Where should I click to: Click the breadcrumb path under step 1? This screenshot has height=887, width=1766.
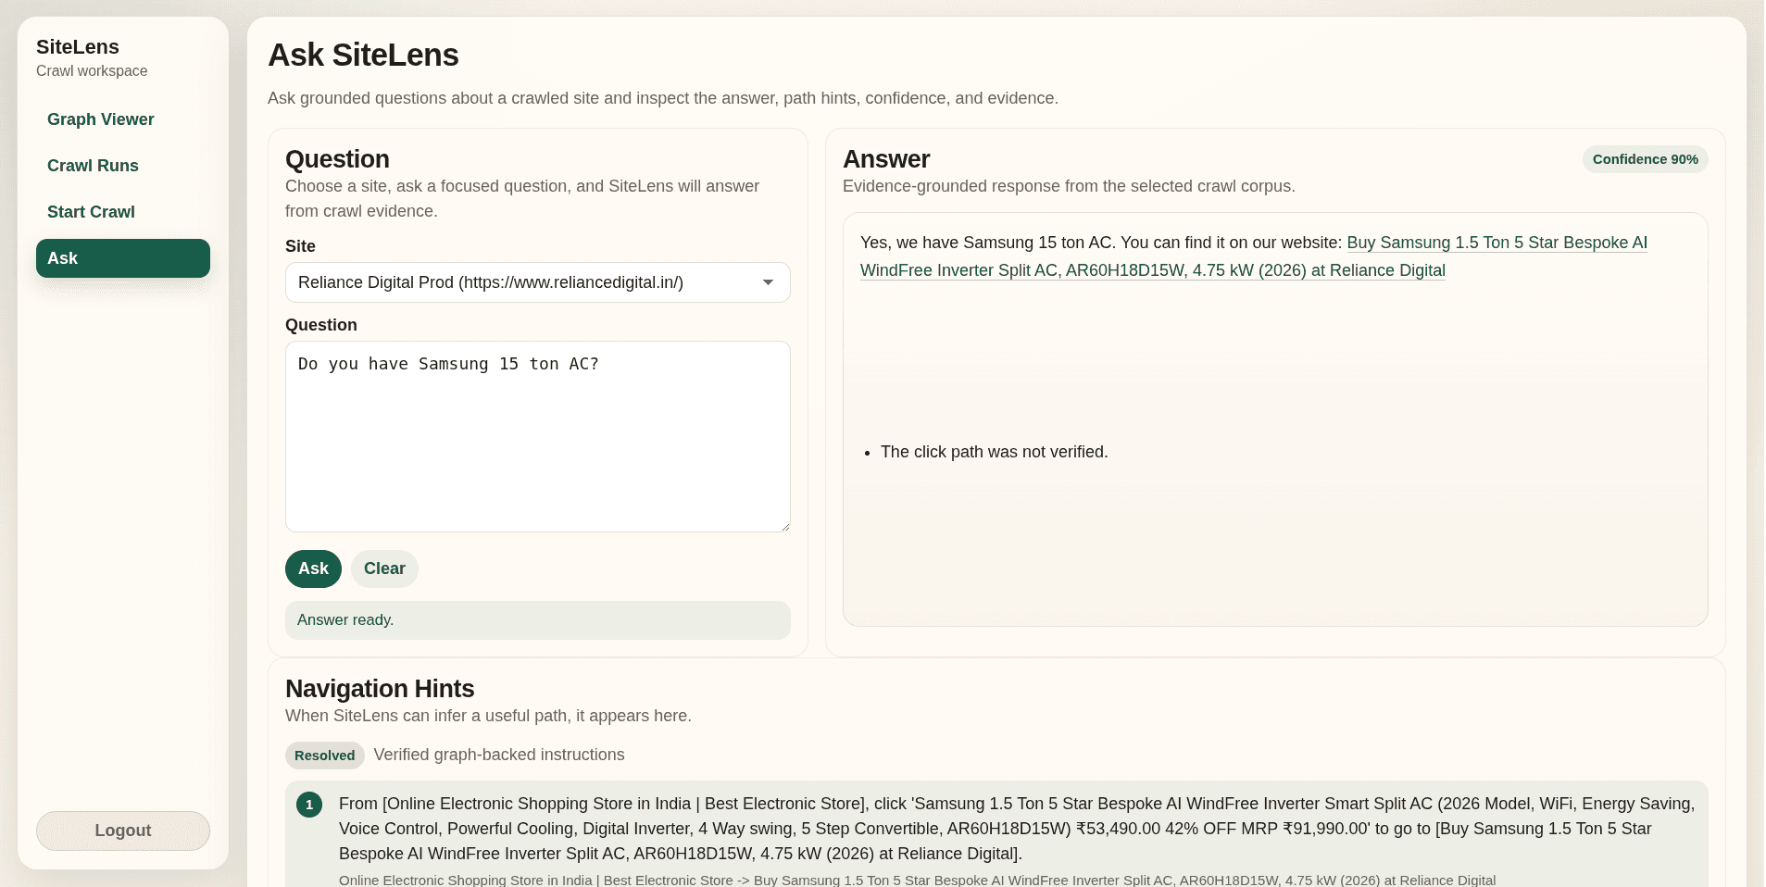[917, 880]
